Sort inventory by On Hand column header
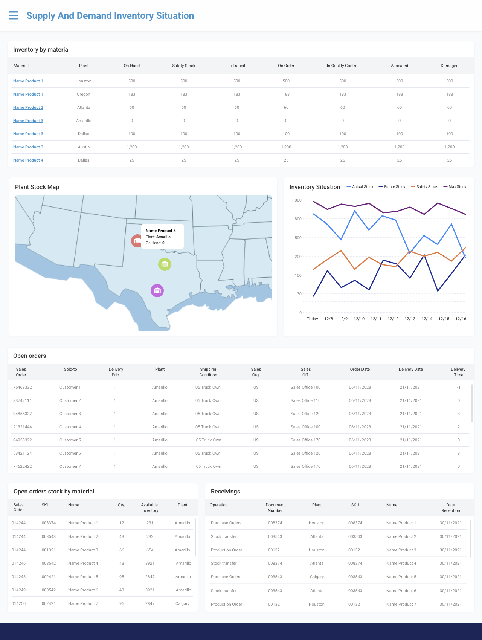 point(131,66)
